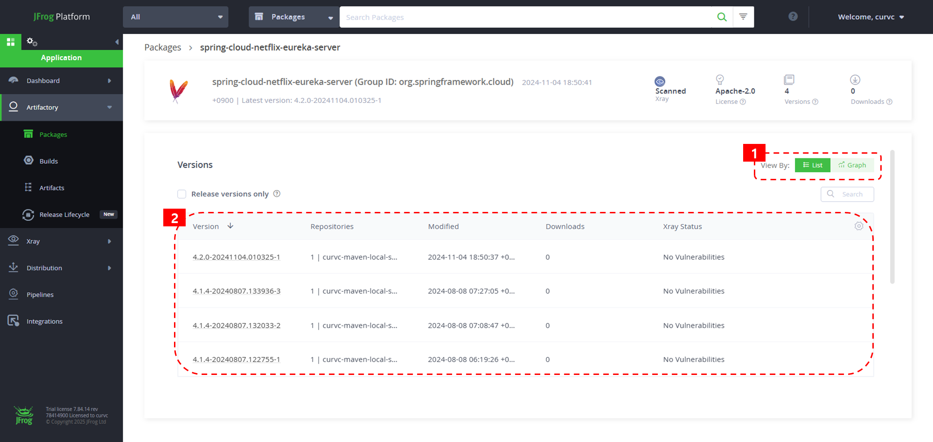
Task: Open the help question mark icon
Action: (793, 16)
